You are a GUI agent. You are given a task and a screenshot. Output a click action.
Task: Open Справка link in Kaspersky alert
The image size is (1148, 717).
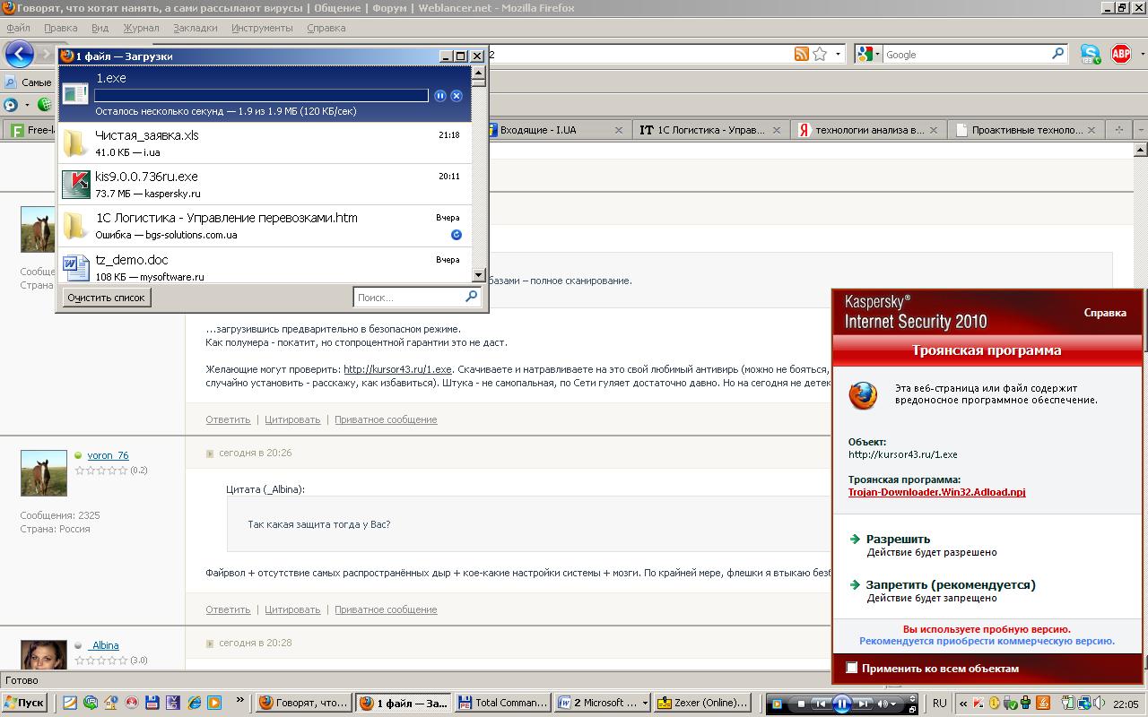tap(1105, 313)
